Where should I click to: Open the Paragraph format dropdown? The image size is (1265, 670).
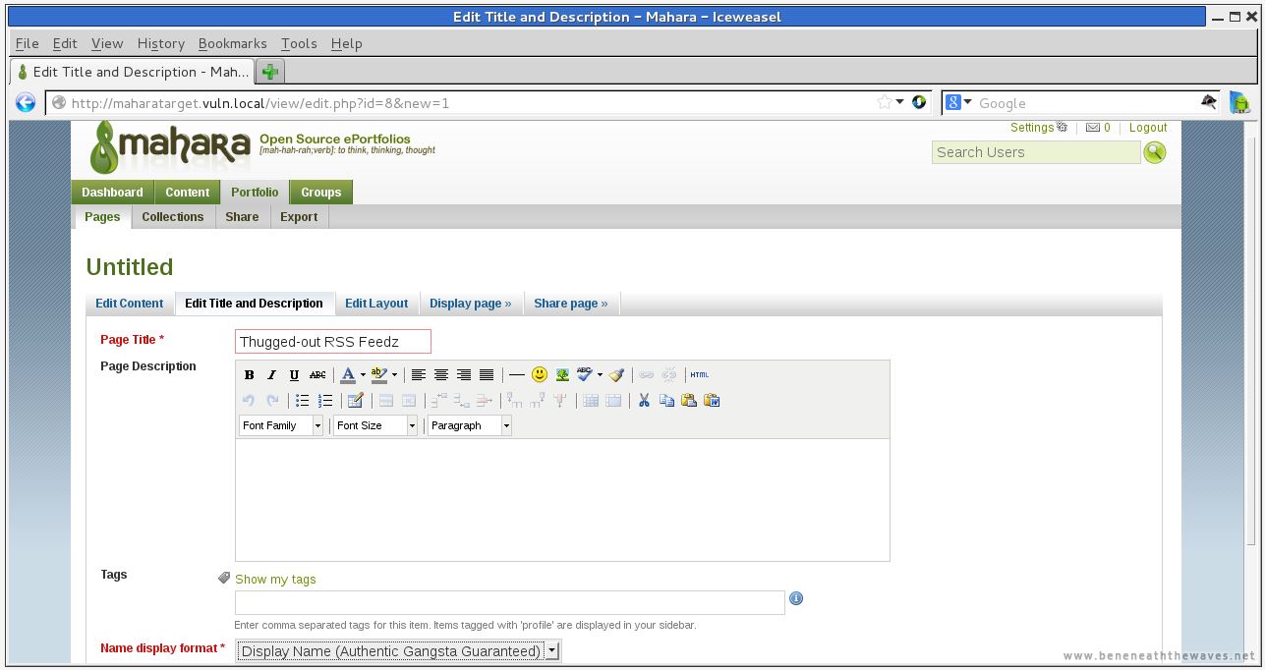pyautogui.click(x=470, y=425)
